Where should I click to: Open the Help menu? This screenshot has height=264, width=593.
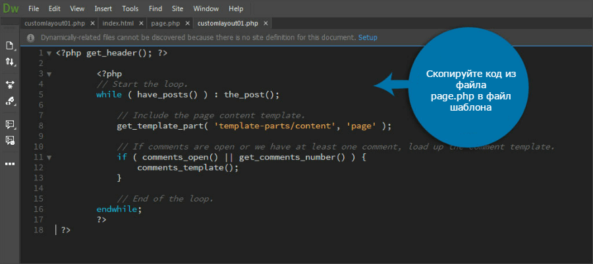pyautogui.click(x=236, y=9)
